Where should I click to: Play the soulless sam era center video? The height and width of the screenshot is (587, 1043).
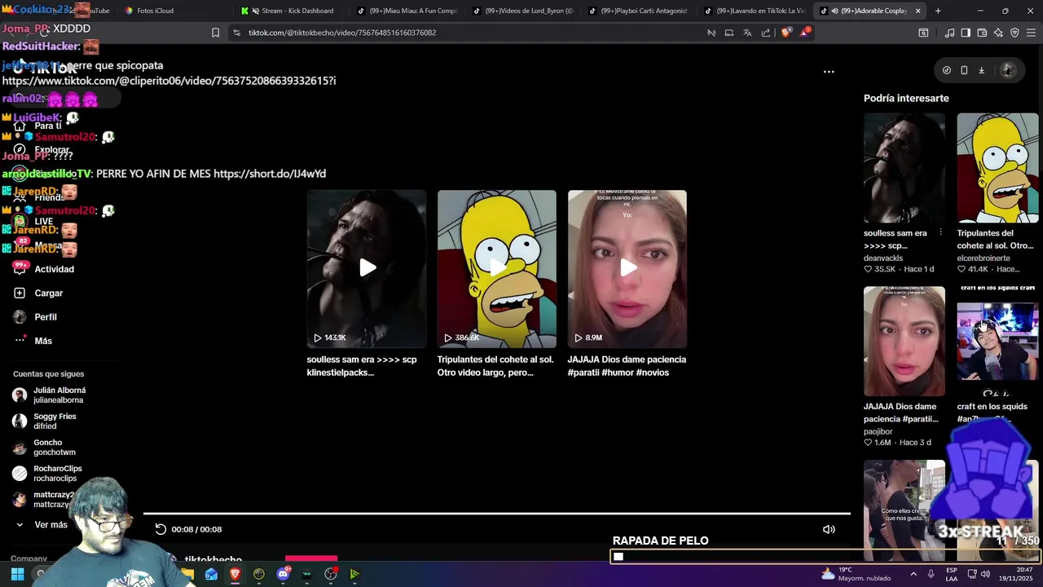tap(367, 268)
